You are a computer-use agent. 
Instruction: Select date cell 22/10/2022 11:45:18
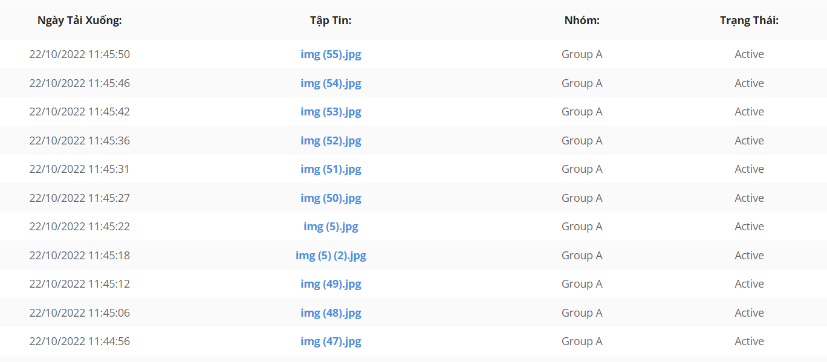point(80,256)
